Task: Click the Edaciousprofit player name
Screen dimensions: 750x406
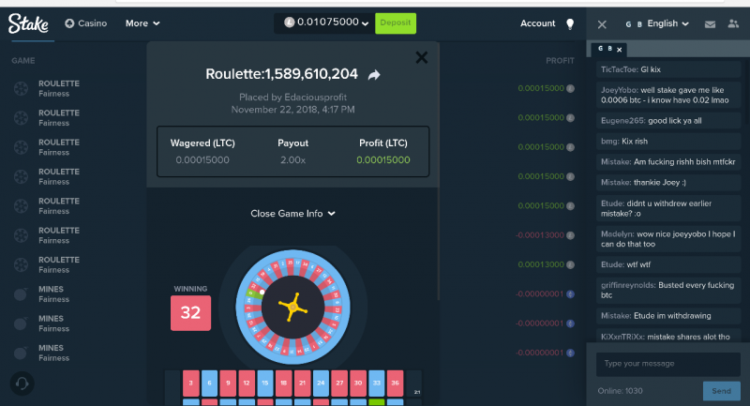Action: coord(316,98)
